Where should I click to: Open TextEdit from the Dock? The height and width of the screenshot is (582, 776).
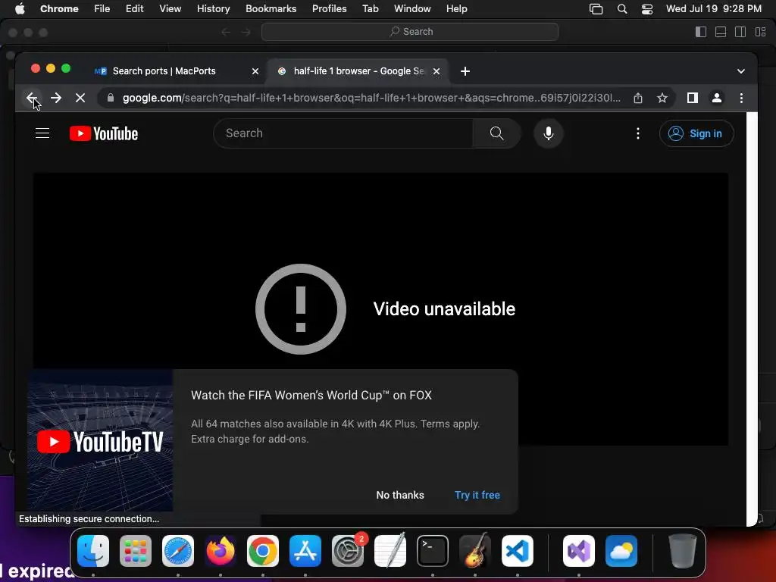pyautogui.click(x=390, y=551)
